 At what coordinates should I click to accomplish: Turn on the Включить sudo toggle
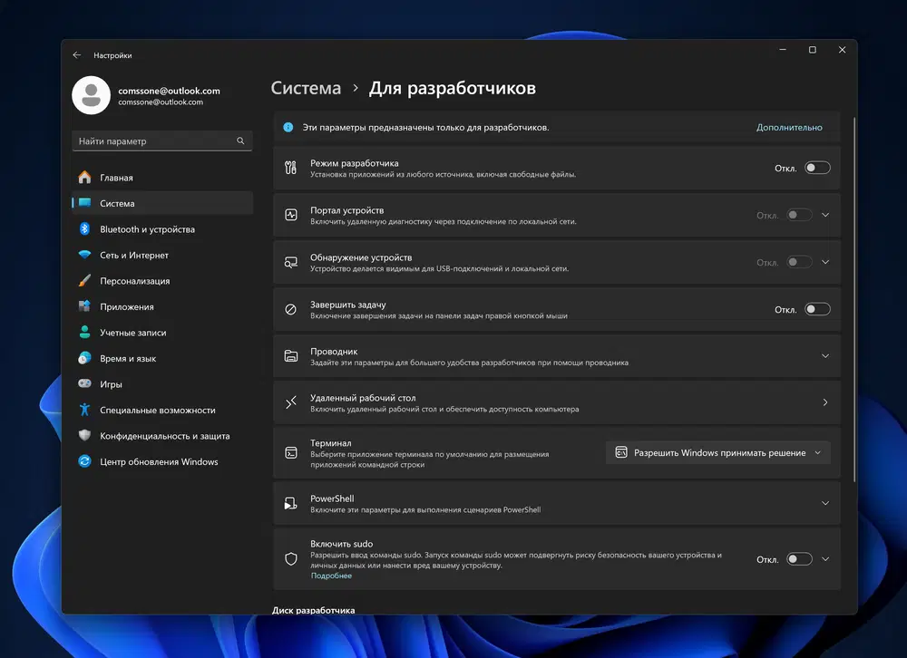[799, 559]
